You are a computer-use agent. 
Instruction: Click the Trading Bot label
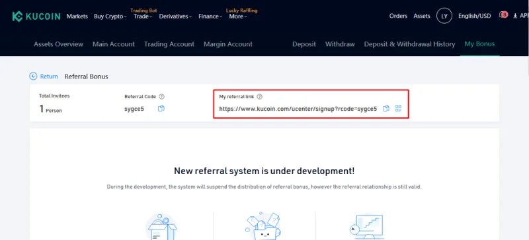coord(143,11)
